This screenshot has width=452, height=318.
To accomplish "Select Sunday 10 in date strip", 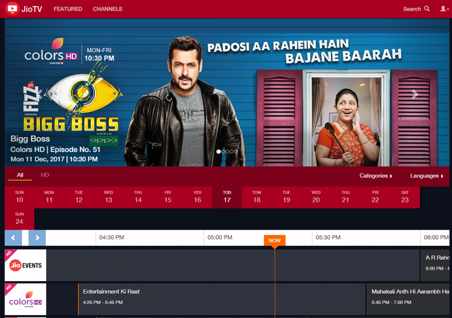I will pos(19,197).
